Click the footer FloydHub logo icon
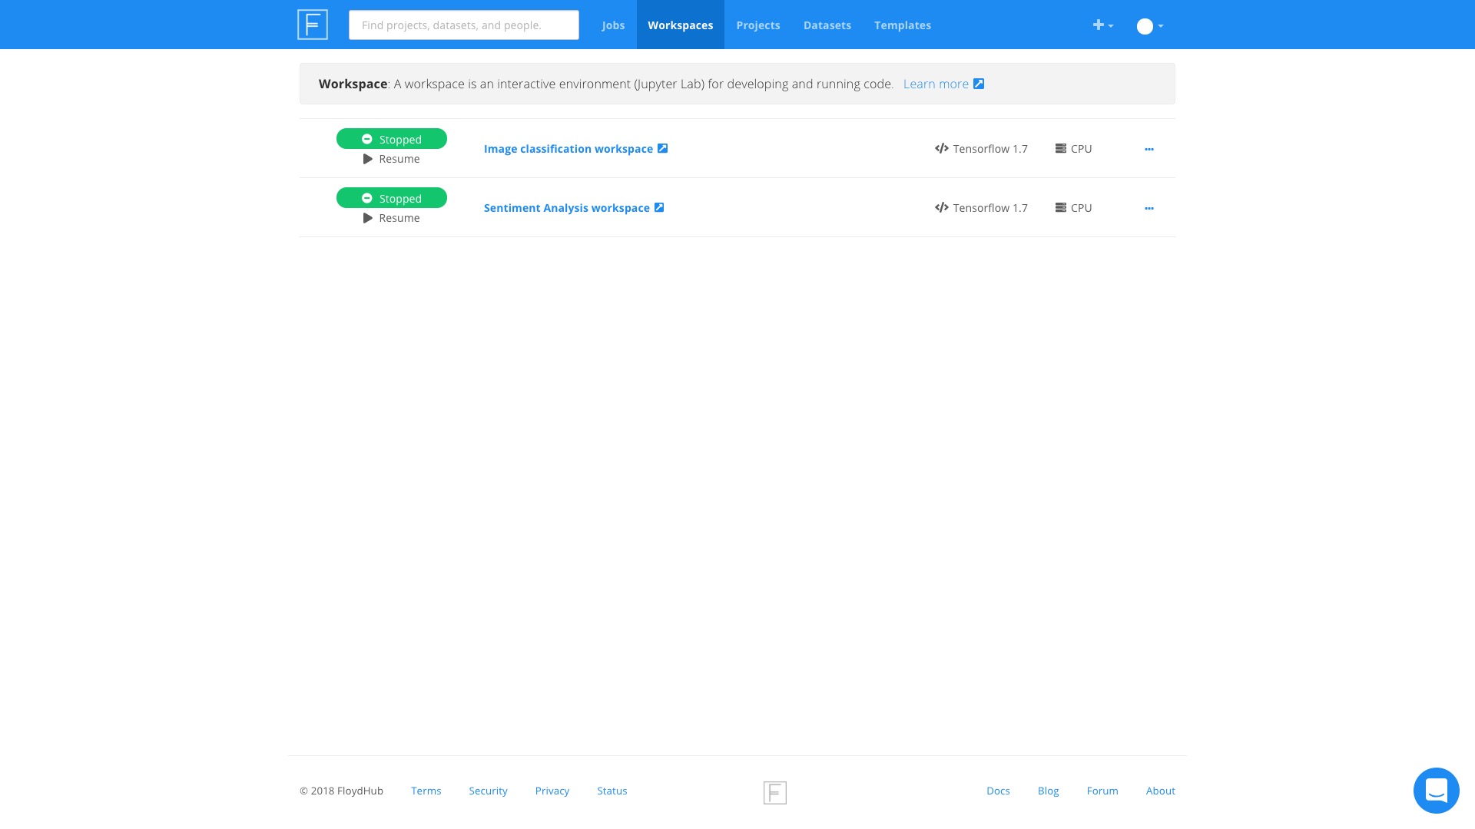The height and width of the screenshot is (829, 1475). [x=774, y=792]
